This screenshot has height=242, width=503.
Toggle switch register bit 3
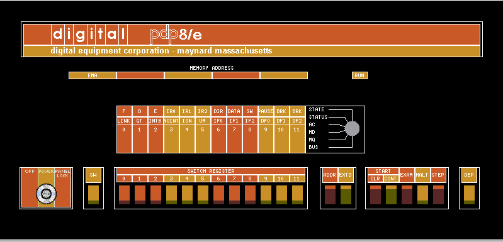[x=172, y=195]
